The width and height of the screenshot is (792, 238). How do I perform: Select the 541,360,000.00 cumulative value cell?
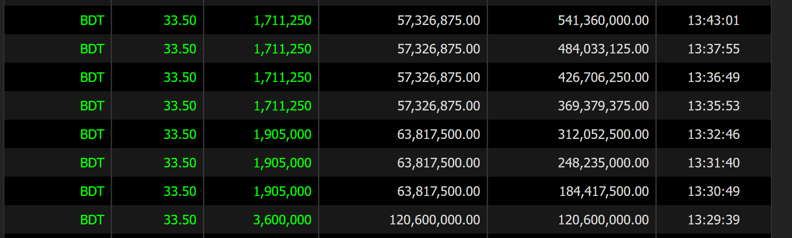[x=603, y=20]
